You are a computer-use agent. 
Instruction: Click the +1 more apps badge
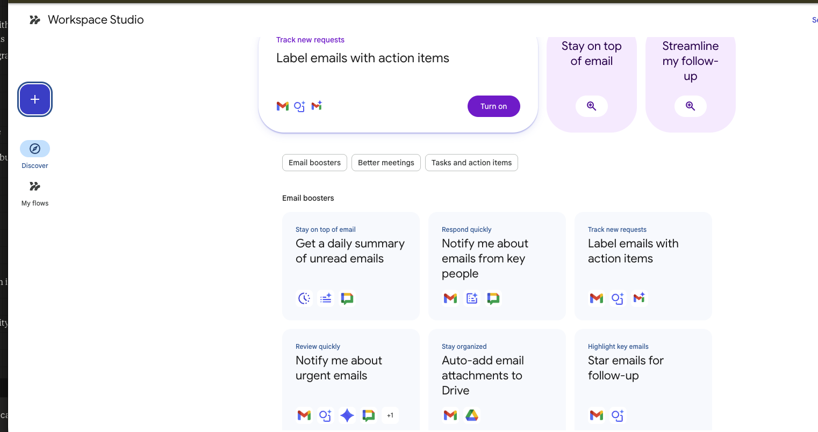[390, 415]
